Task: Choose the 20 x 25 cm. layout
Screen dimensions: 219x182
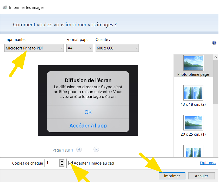Action: tap(193, 125)
